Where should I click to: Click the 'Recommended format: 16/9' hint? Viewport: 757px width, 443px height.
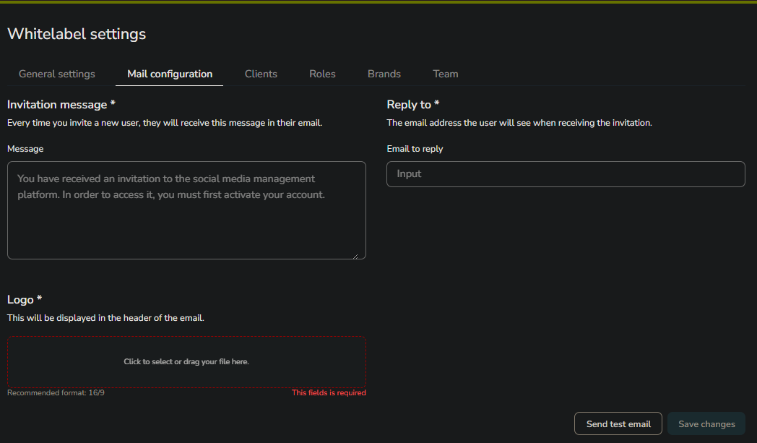point(56,392)
